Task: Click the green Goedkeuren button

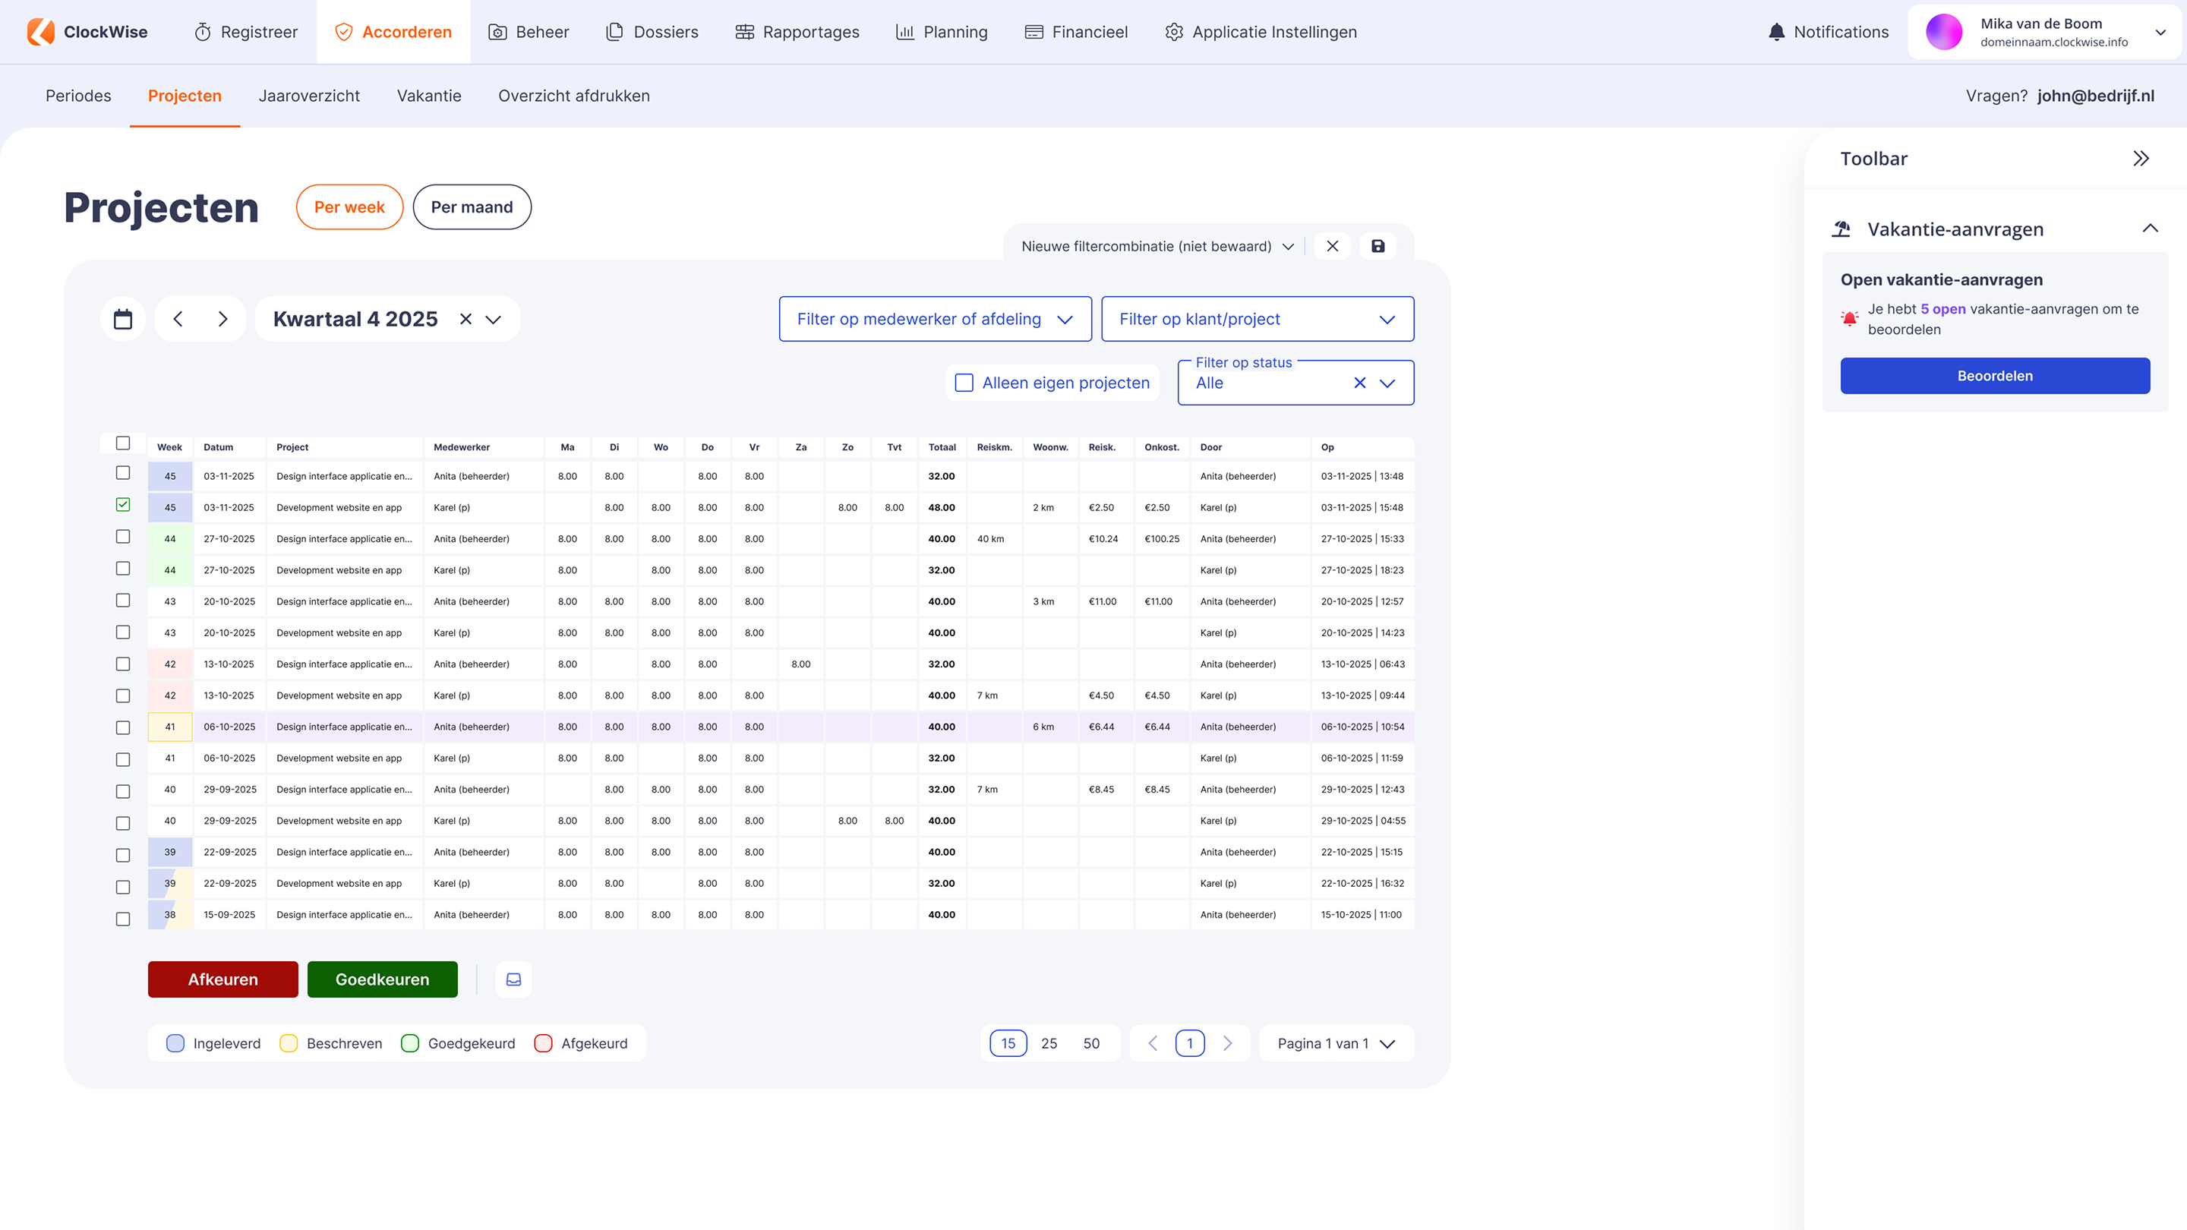Action: click(382, 979)
